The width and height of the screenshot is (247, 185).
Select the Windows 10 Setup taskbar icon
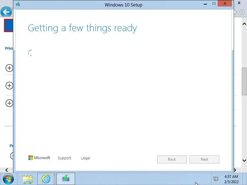click(66, 179)
